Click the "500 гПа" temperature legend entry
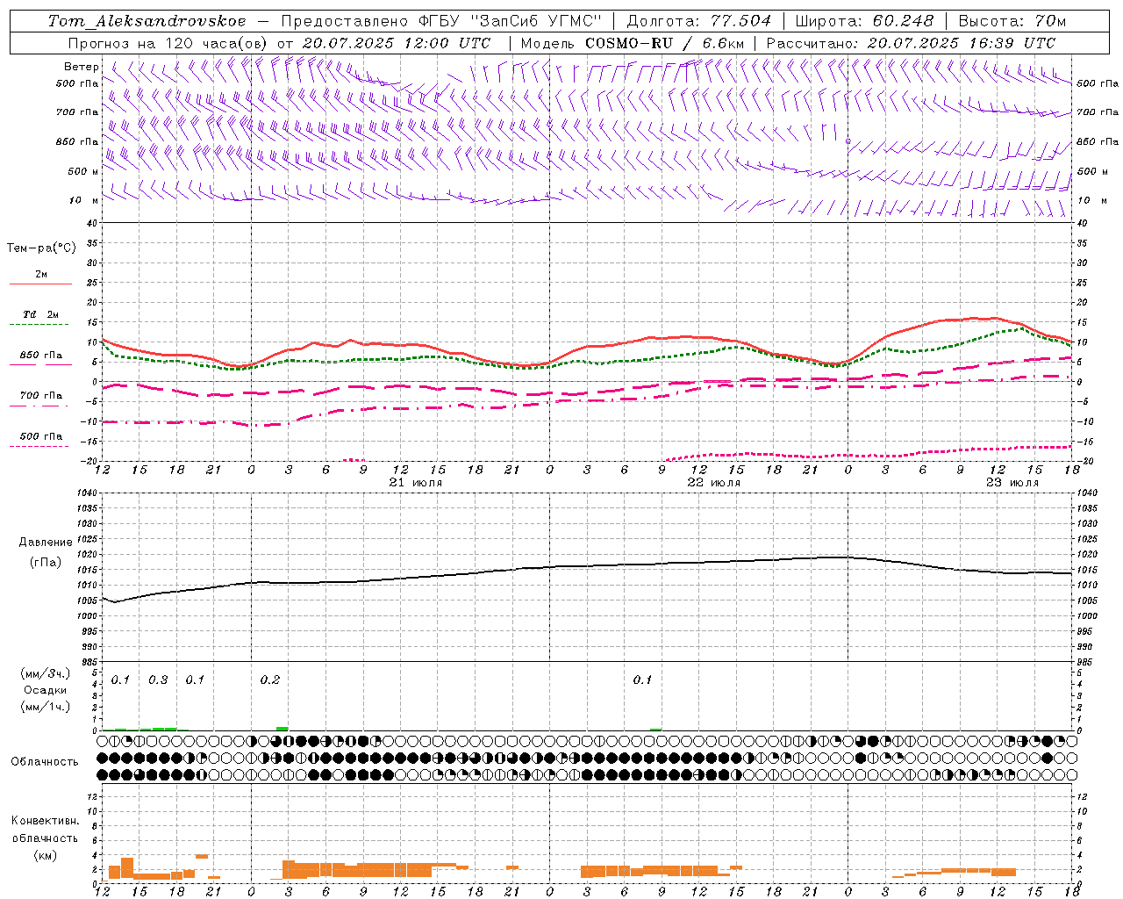 point(41,436)
